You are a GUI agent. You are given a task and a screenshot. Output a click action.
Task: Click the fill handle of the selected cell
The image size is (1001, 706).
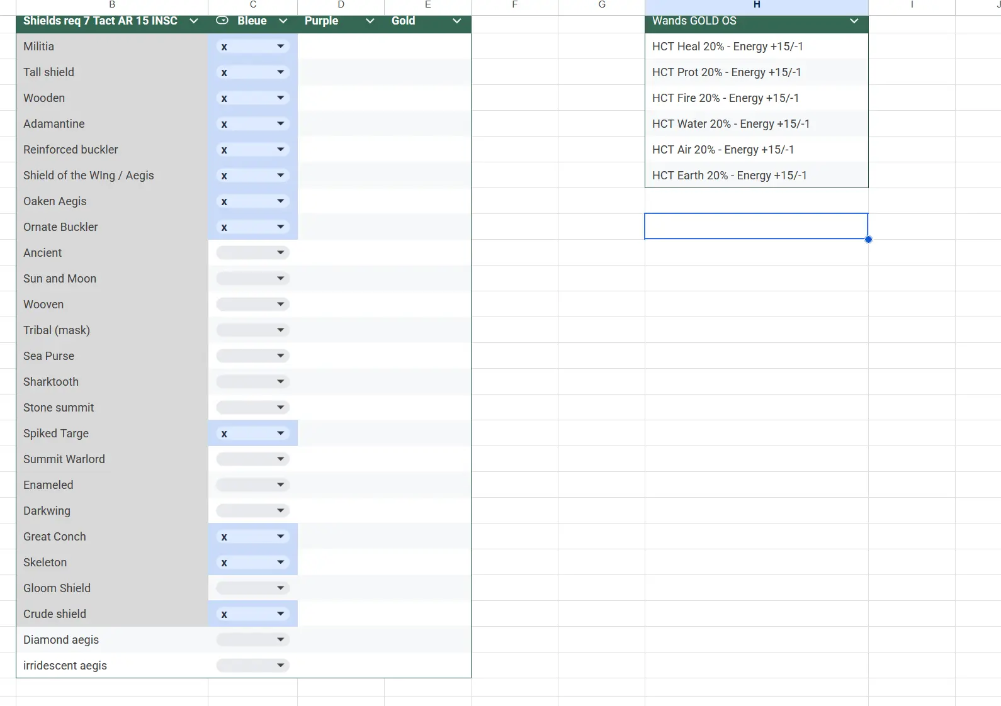click(868, 239)
